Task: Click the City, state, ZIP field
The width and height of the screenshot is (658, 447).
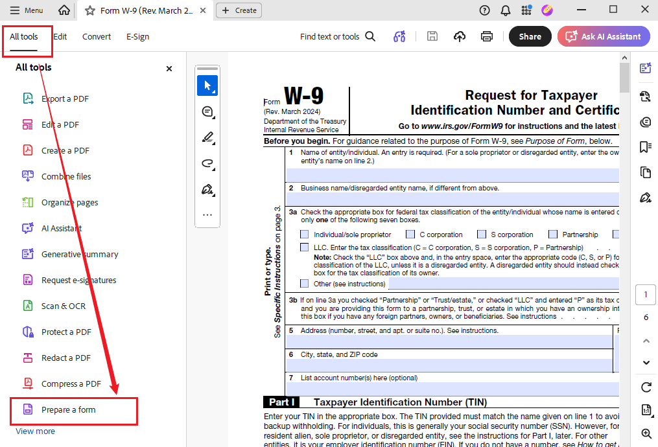Action: (449, 365)
